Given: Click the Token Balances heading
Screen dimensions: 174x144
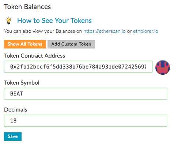Looking at the screenshot, I should (x=27, y=7).
